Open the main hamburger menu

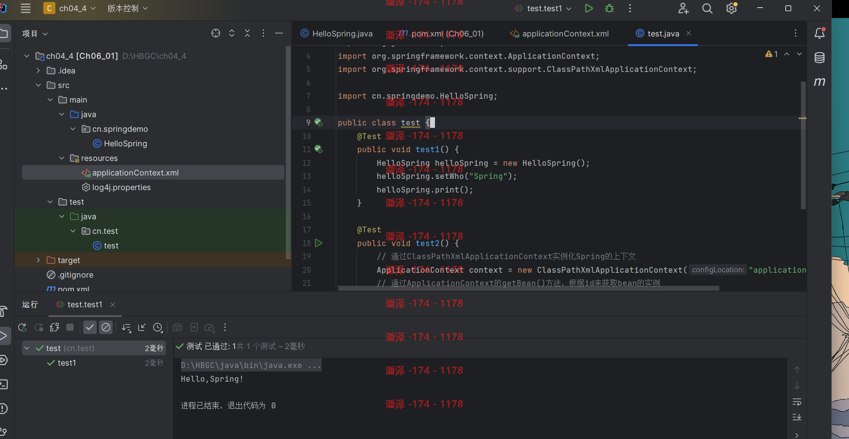[x=26, y=8]
